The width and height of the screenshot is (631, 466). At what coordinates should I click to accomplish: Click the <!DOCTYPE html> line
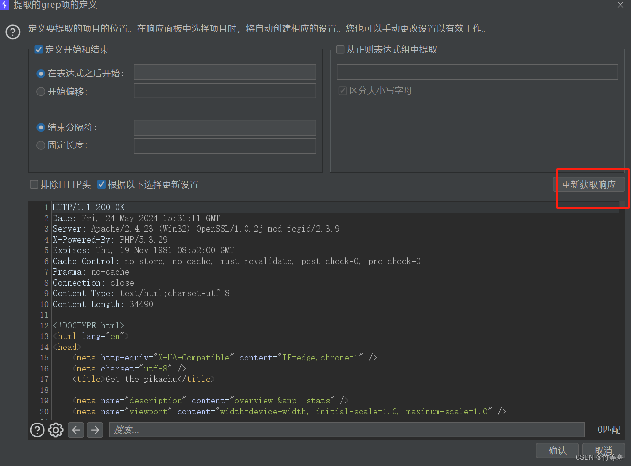pos(88,326)
